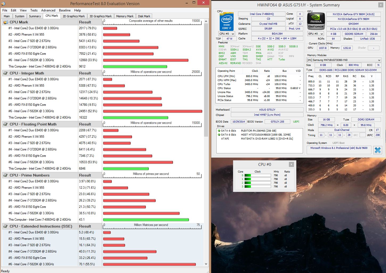Click the PerformanceTest app icon in title bar
Screen dimensions: 386x273
[x=3, y=3]
